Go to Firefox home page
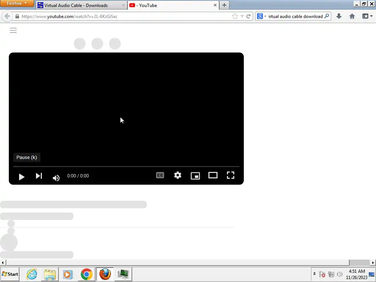 pos(352,16)
